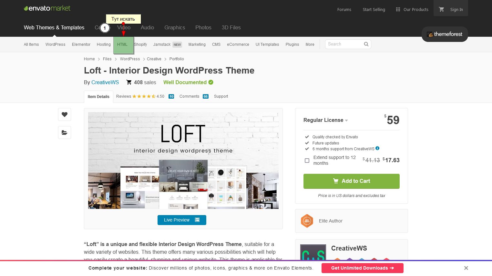Click Get Unlimited Downloads button

[x=363, y=268]
